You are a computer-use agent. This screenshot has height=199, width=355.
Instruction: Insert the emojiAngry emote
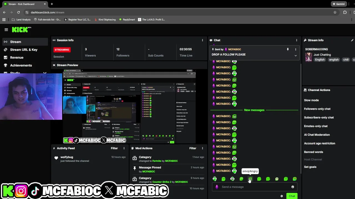coord(250,179)
